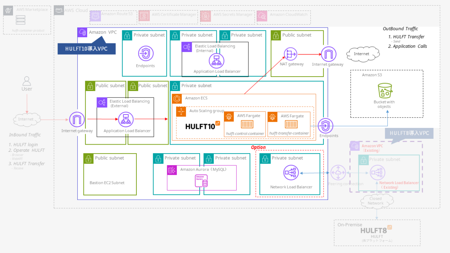Click Network Load Balancer icon in Option box
The height and width of the screenshot is (253, 450).
click(x=291, y=172)
